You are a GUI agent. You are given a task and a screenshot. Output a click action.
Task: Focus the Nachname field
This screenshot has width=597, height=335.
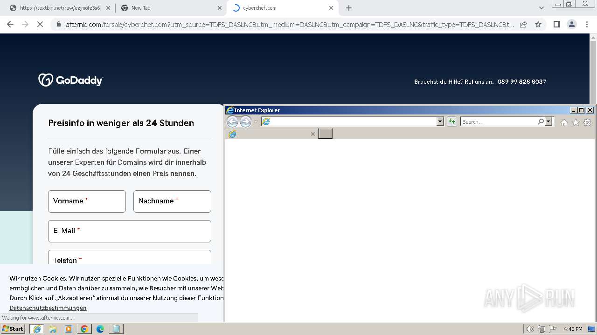172,201
